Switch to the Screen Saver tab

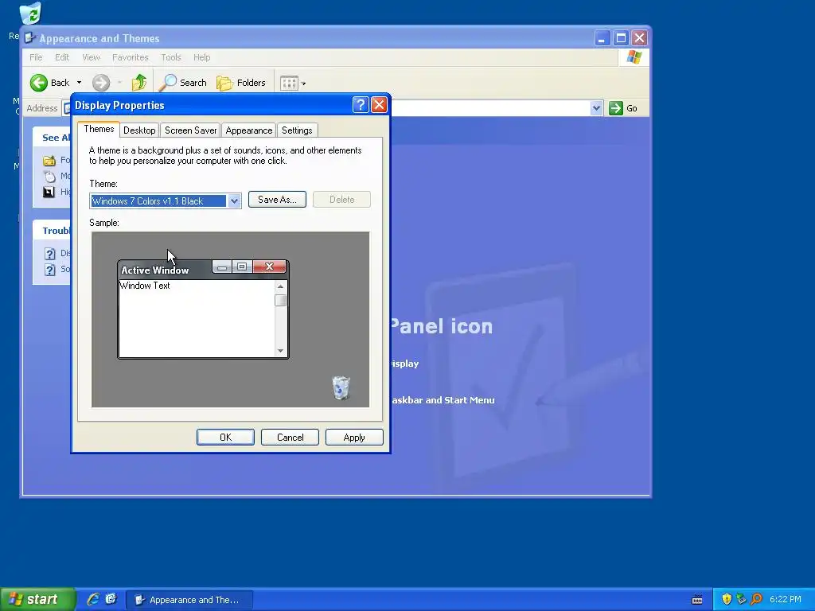click(x=190, y=130)
